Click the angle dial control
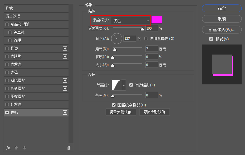 point(117,39)
